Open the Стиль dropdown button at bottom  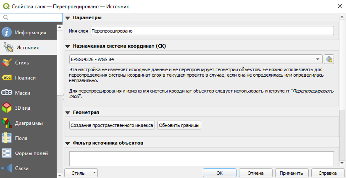(x=81, y=173)
